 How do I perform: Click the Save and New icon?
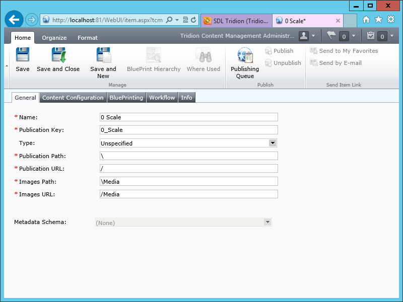[x=103, y=55]
